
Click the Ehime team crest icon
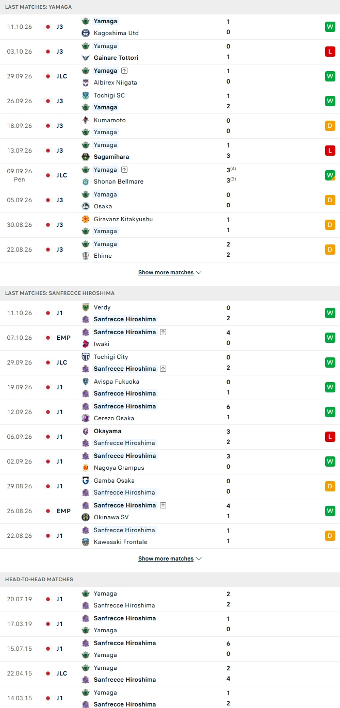tap(86, 256)
